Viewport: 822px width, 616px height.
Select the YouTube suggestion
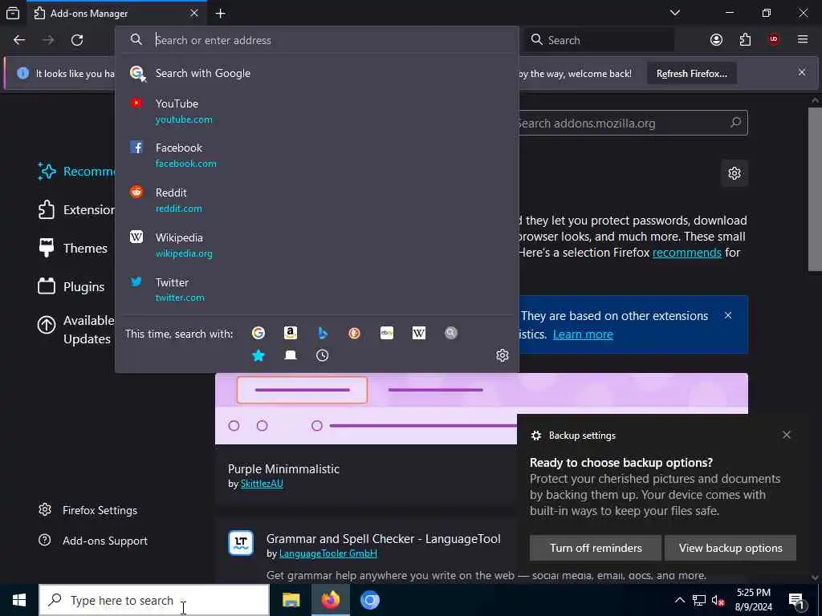tap(316, 111)
